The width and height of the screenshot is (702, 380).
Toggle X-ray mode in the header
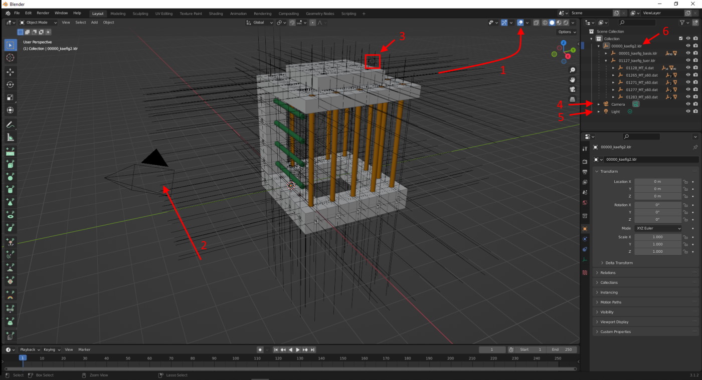coord(536,23)
